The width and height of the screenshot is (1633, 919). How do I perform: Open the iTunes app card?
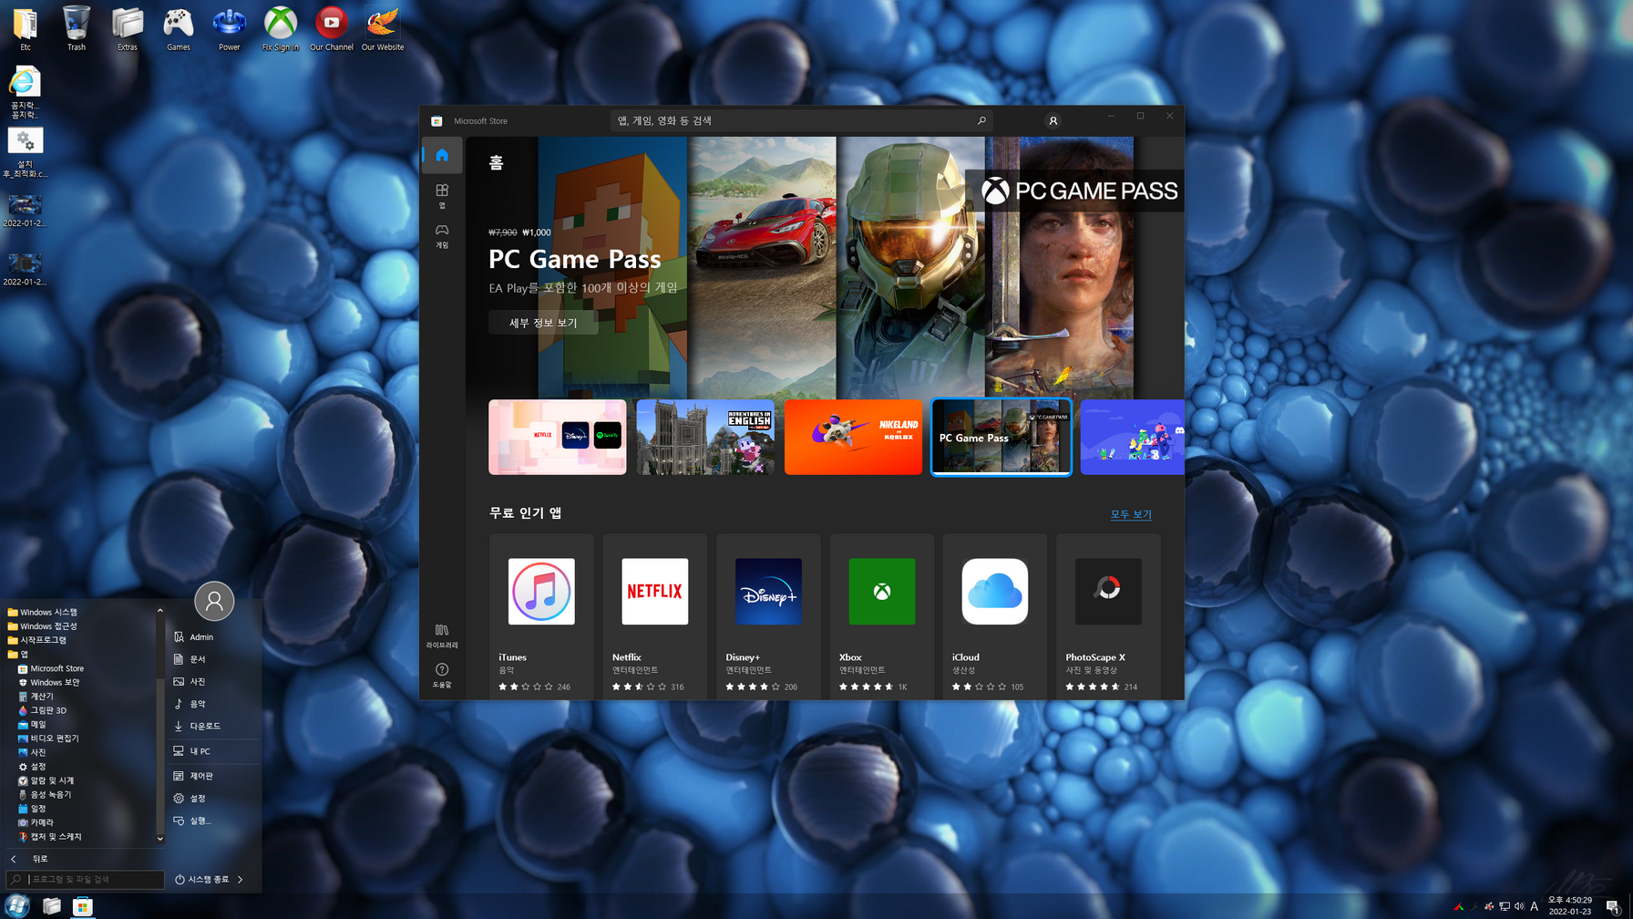tap(541, 617)
